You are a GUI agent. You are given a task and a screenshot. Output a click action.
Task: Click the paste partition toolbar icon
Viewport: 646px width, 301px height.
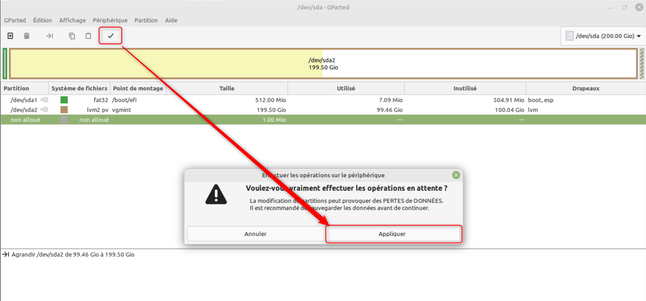click(x=88, y=36)
